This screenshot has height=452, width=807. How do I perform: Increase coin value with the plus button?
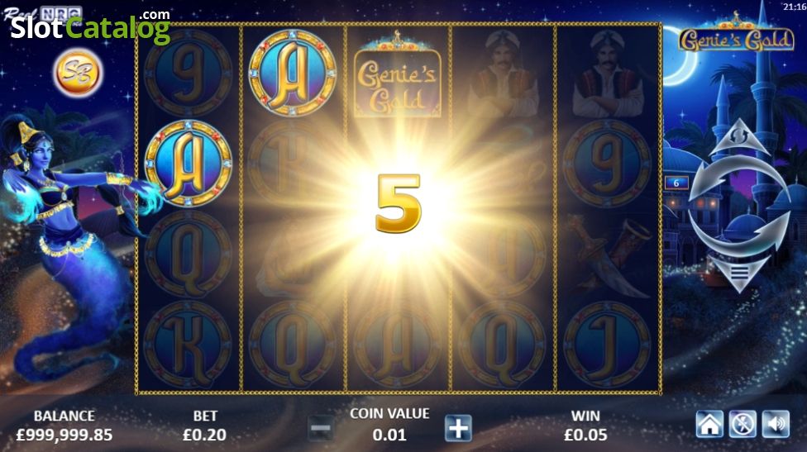click(x=458, y=428)
